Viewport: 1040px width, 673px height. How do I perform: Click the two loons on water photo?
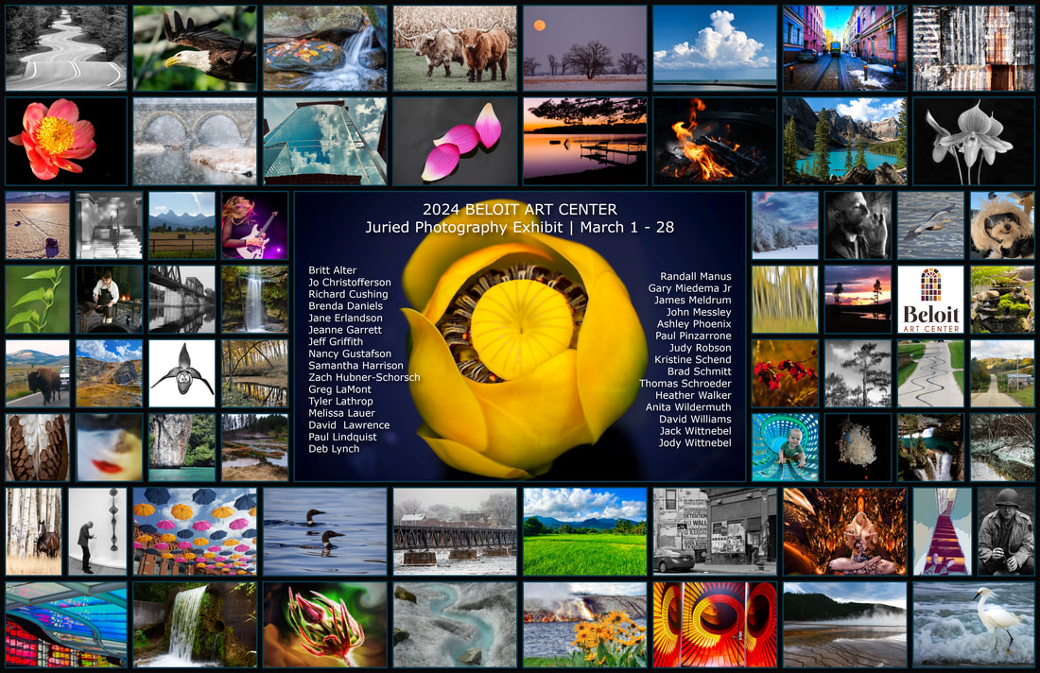point(325,532)
